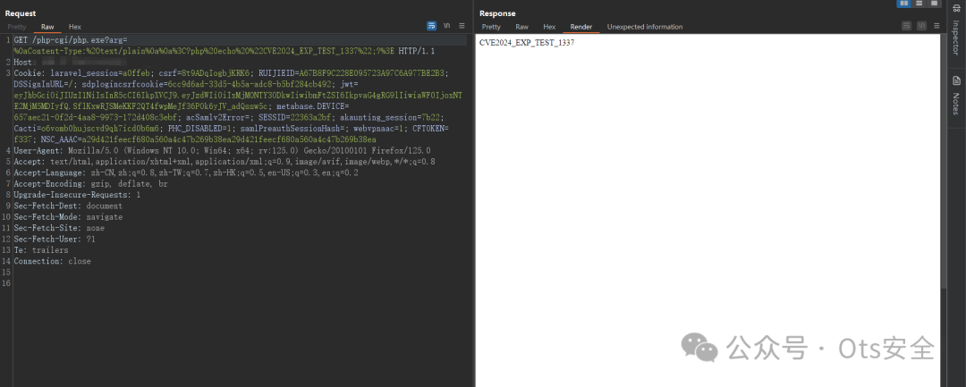Select Hex tab in Response panel

pos(549,27)
